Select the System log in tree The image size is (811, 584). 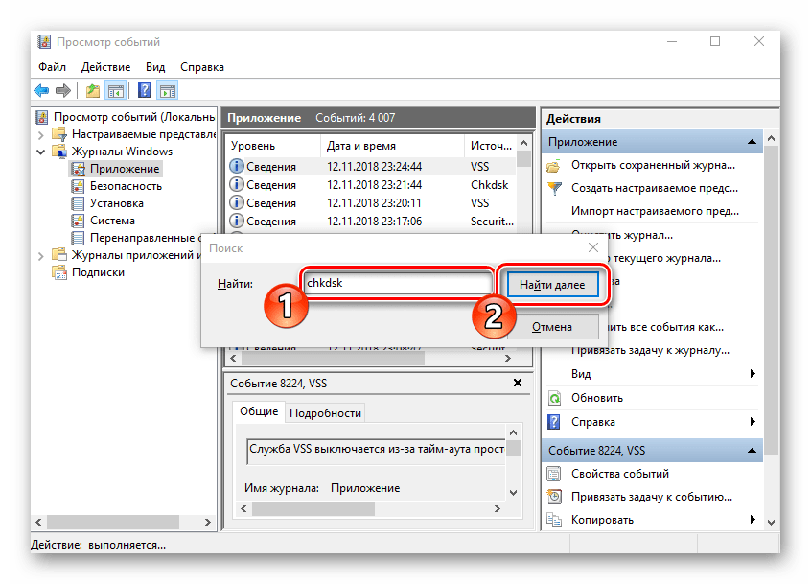111,221
